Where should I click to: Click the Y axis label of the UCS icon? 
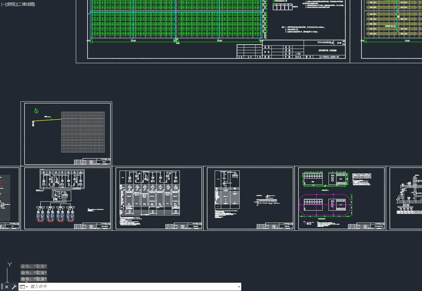10,264
